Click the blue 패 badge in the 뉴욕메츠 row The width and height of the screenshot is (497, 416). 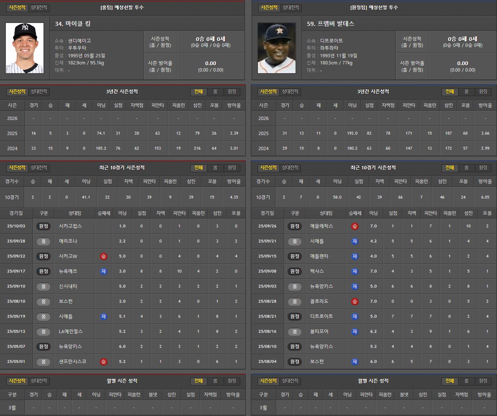pyautogui.click(x=103, y=271)
